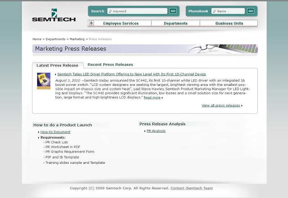
Task: Go to Marketing in the breadcrumb
Action: [77, 39]
